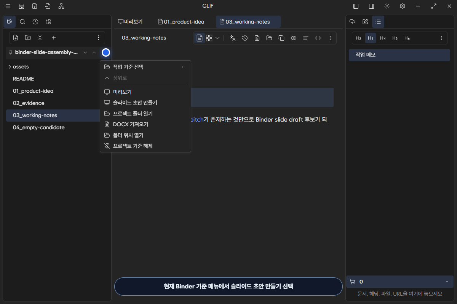Switch to the 미리보기 tab
Viewport: 457px width, 304px height.
click(130, 22)
